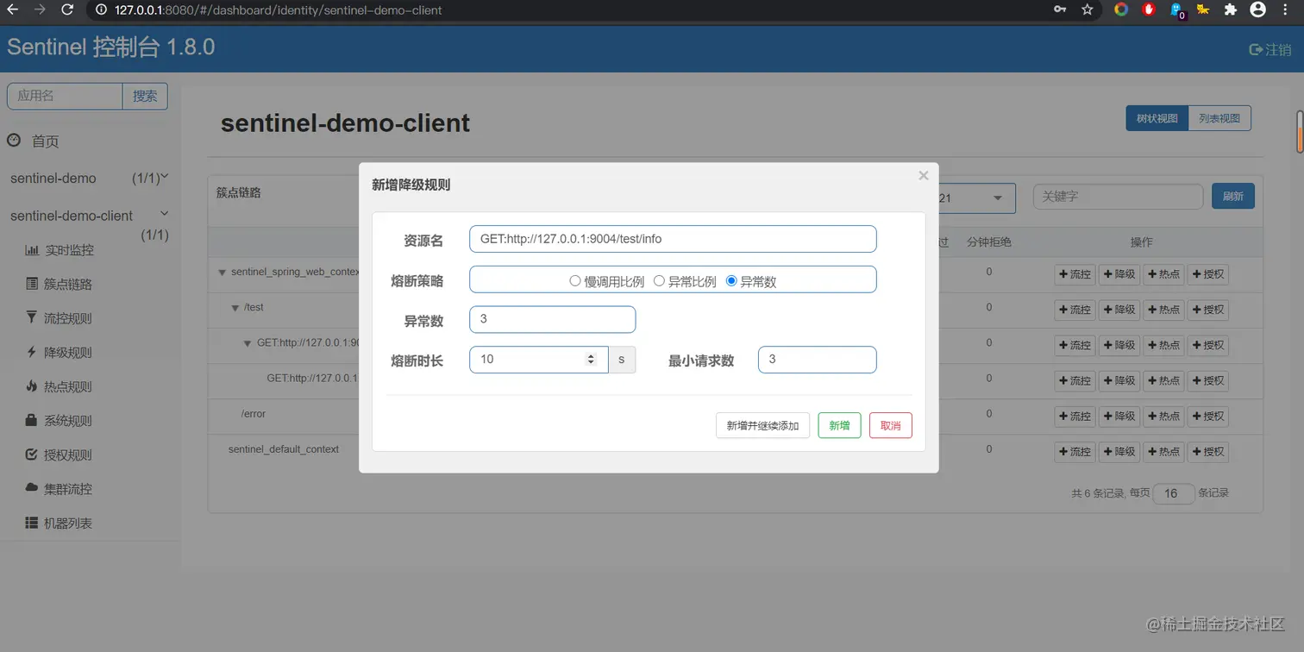The image size is (1304, 652).
Task: Click the page's vertical scrollbar thumb
Action: (1300, 131)
